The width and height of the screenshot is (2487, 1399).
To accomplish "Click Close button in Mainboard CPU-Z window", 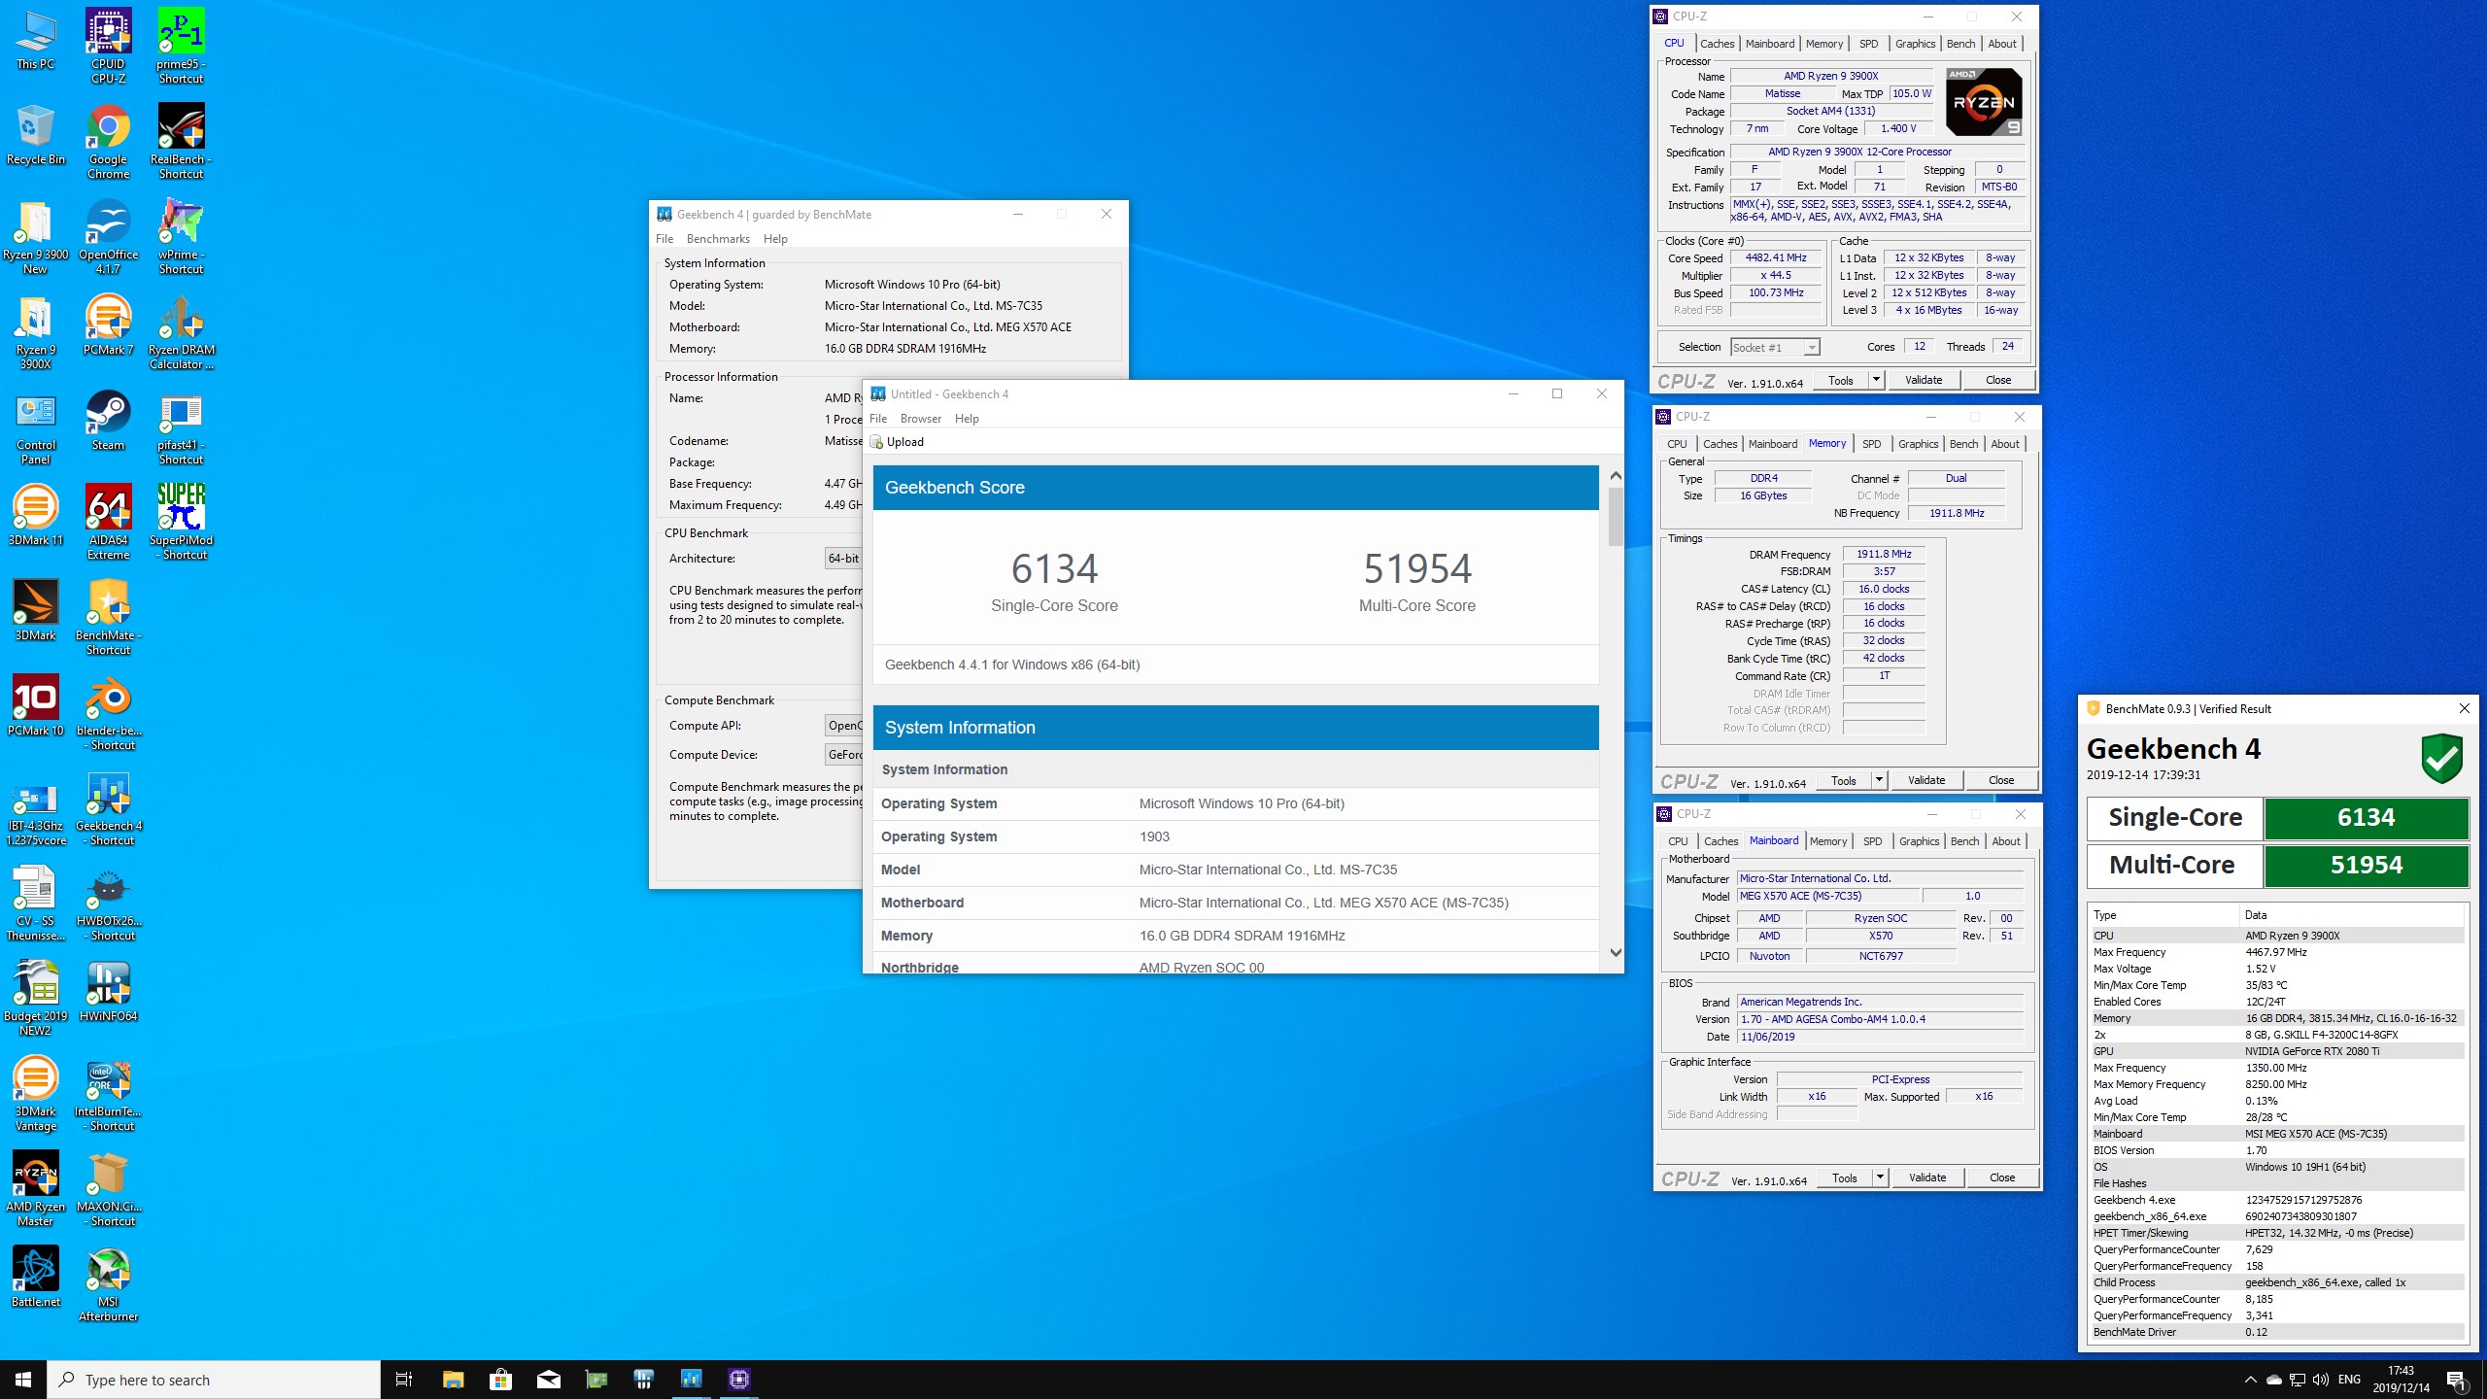I will point(2001,1177).
